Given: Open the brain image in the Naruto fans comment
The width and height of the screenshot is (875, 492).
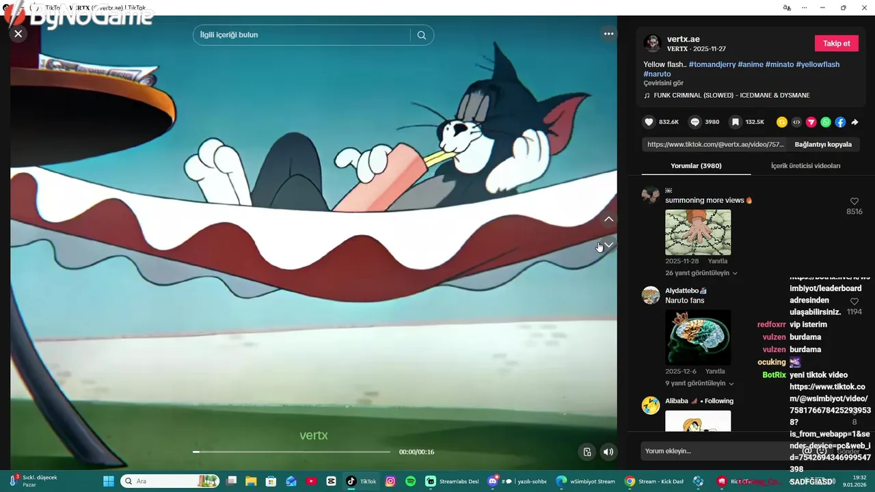Looking at the screenshot, I should pyautogui.click(x=698, y=338).
